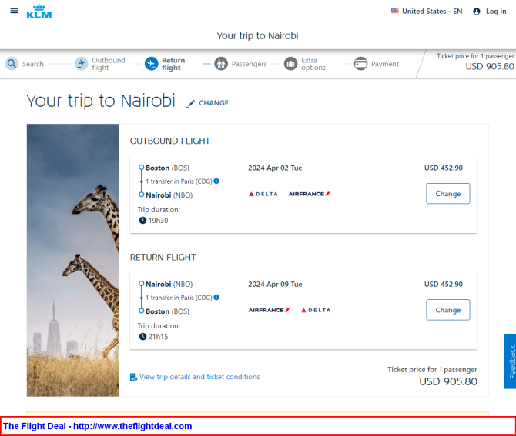516x436 pixels.
Task: Click Nairobi (NBO) in return flight origin
Action: pyautogui.click(x=169, y=285)
